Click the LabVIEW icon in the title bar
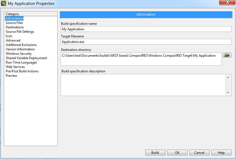 [x=4, y=3]
